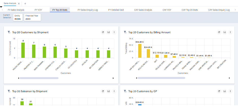
Task: Click the $39.65 K value label
Action: coord(140,102)
